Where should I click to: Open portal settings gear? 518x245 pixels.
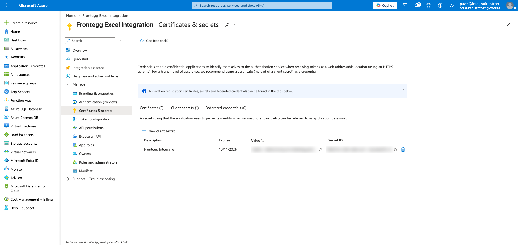(428, 5)
